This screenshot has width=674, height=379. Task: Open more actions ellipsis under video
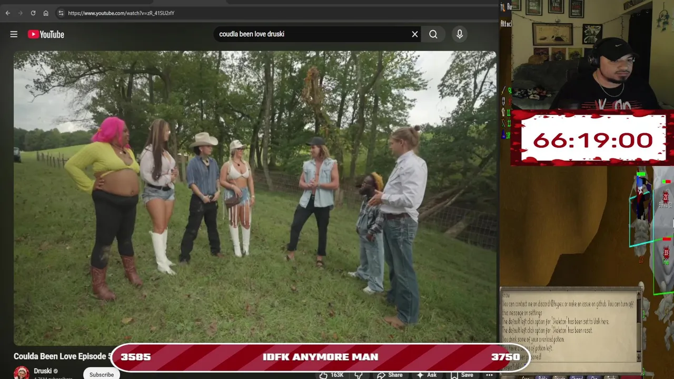coord(489,375)
